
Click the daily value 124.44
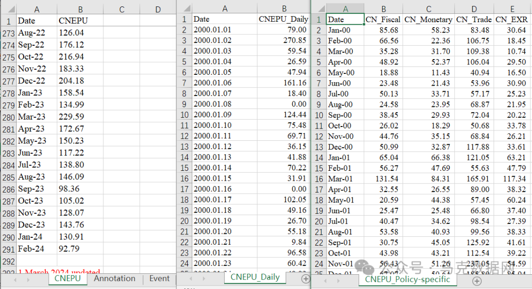tap(284, 115)
